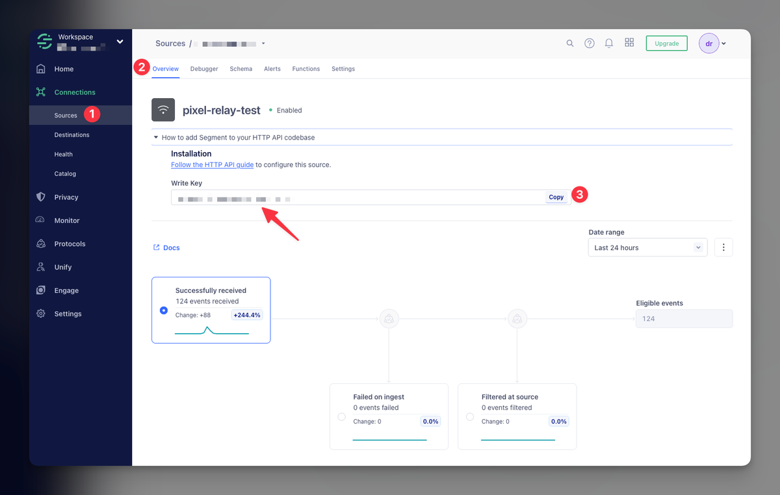
Task: Click the Connections sidebar icon
Action: pyautogui.click(x=41, y=92)
